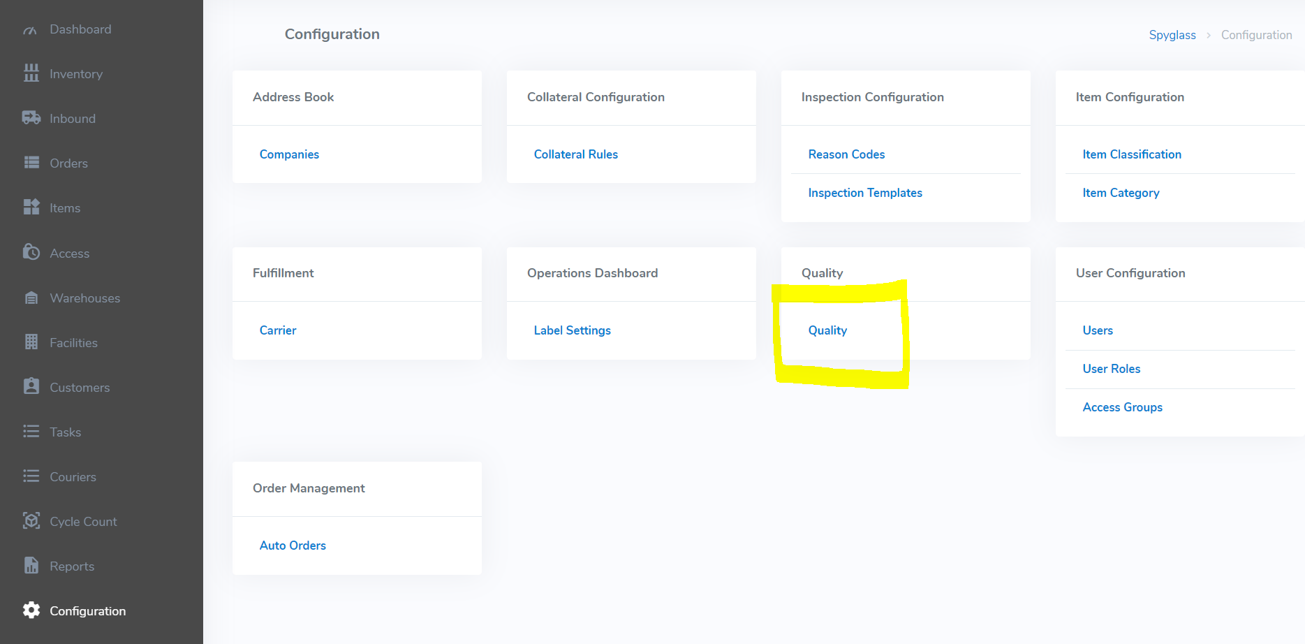Open the Orders menu item

(68, 163)
